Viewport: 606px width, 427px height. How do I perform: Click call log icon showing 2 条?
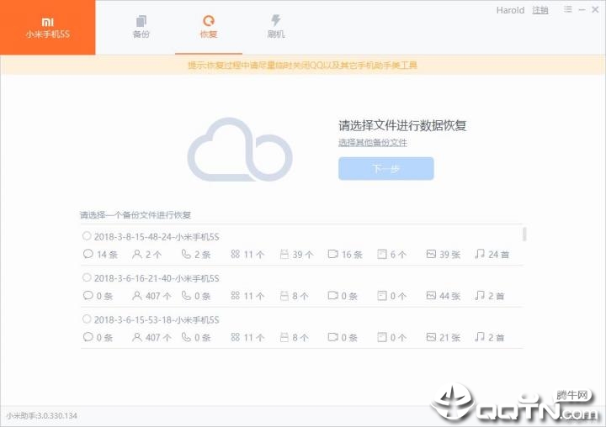pos(186,254)
